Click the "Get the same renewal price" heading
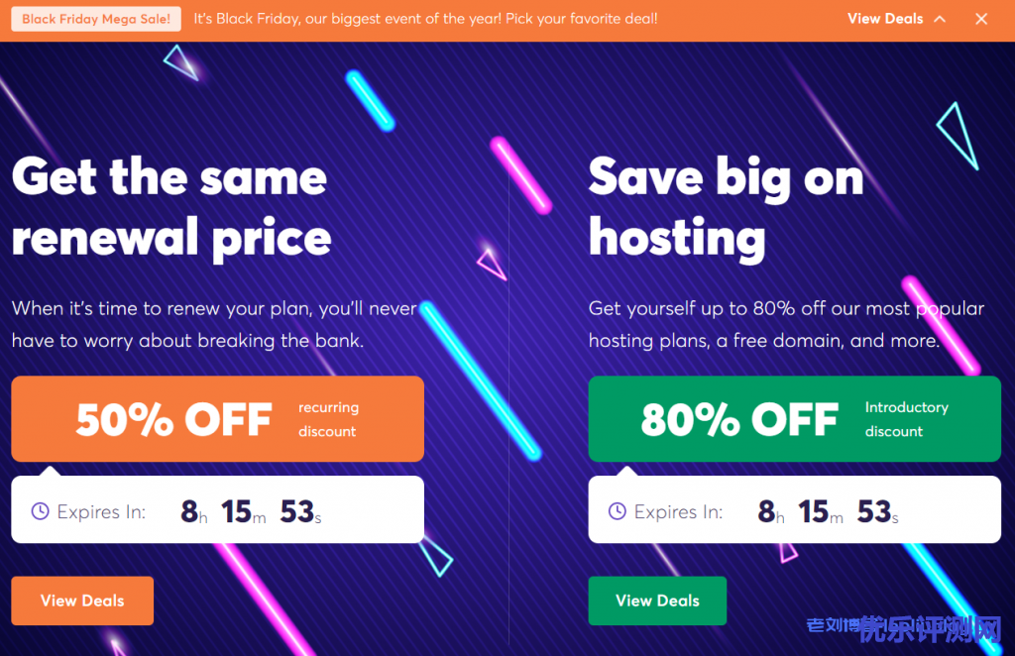 pos(170,207)
